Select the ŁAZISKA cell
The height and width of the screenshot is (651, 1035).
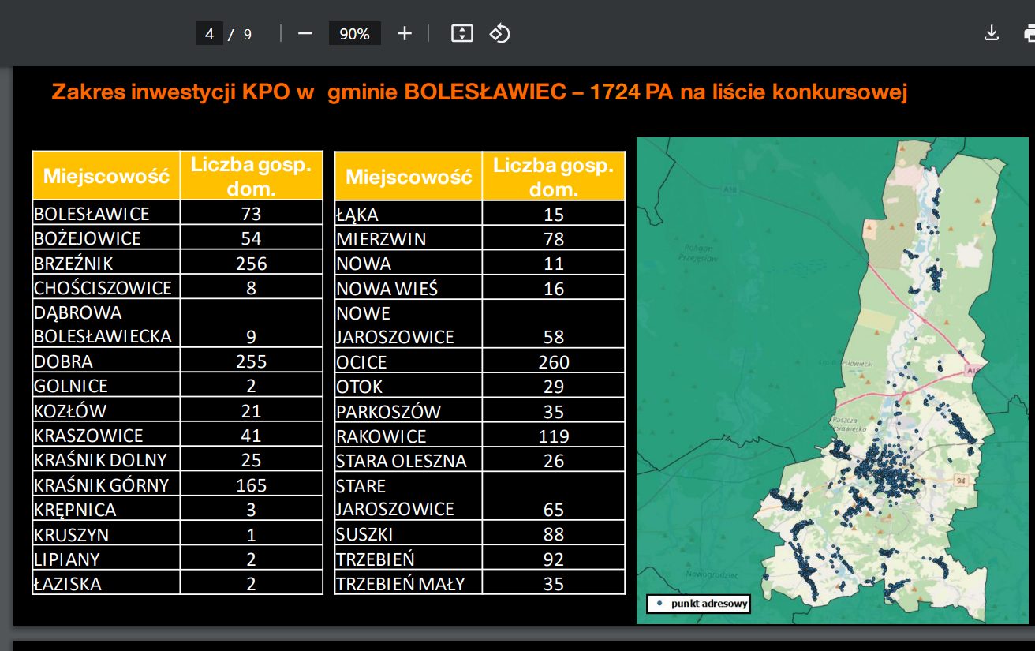click(x=106, y=583)
